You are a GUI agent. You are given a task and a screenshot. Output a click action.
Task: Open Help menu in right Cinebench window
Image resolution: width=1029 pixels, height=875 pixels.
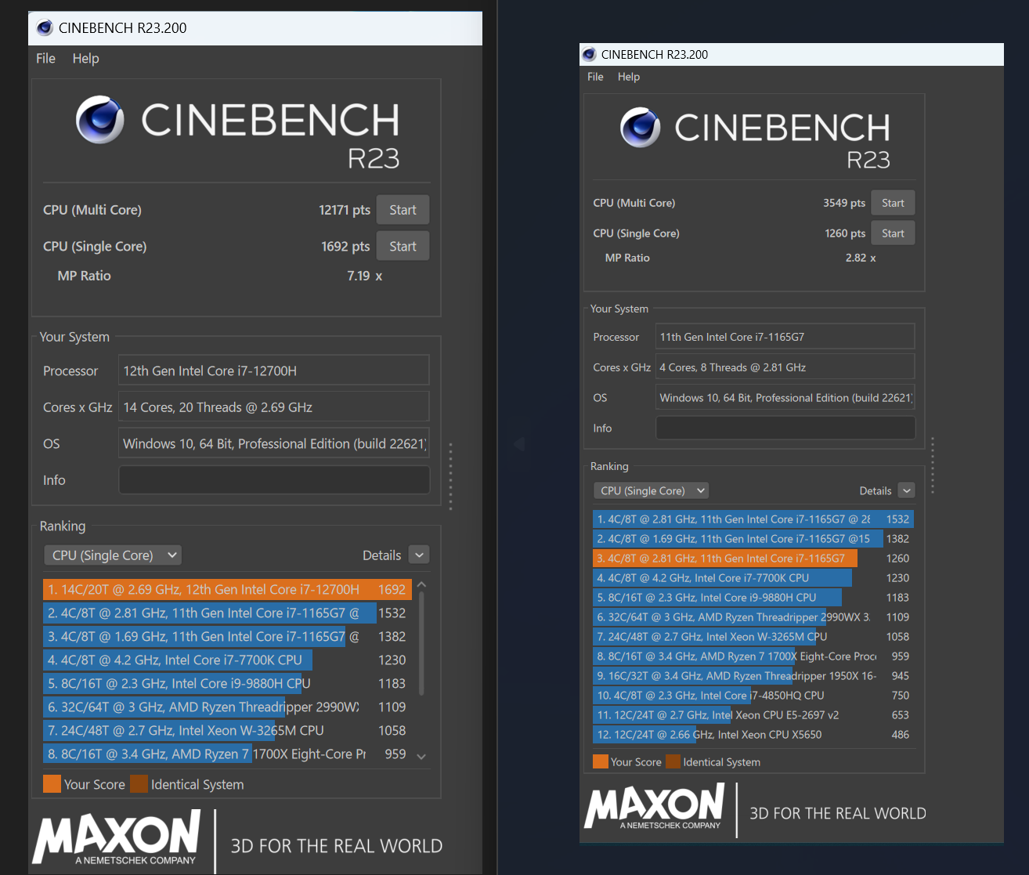[628, 77]
